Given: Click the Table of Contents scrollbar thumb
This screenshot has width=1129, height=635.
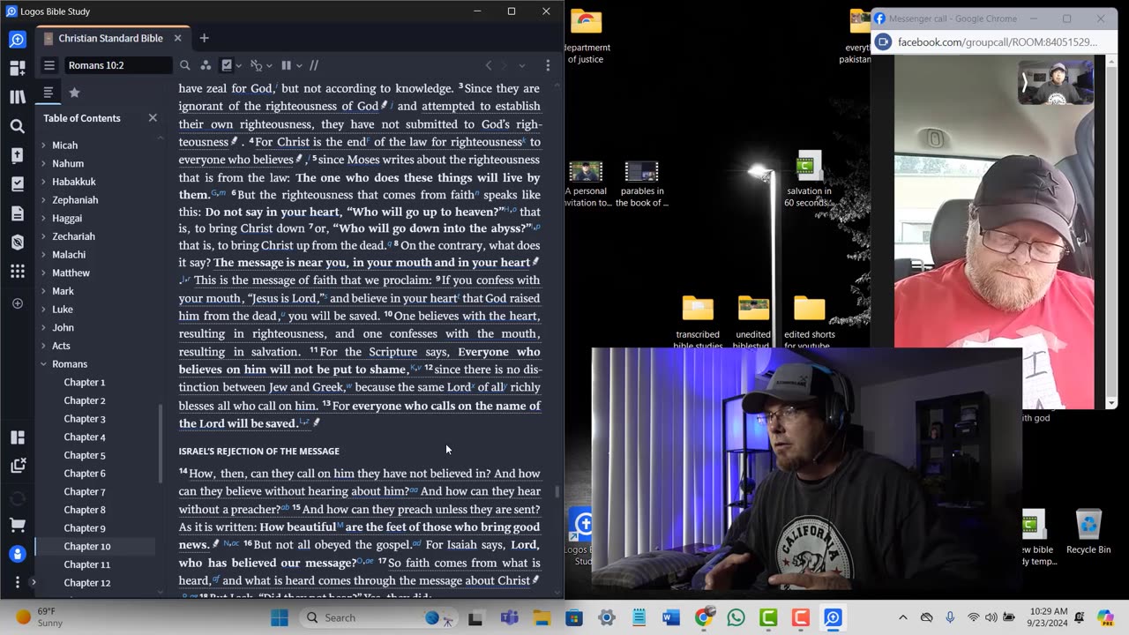Looking at the screenshot, I should coord(160,444).
